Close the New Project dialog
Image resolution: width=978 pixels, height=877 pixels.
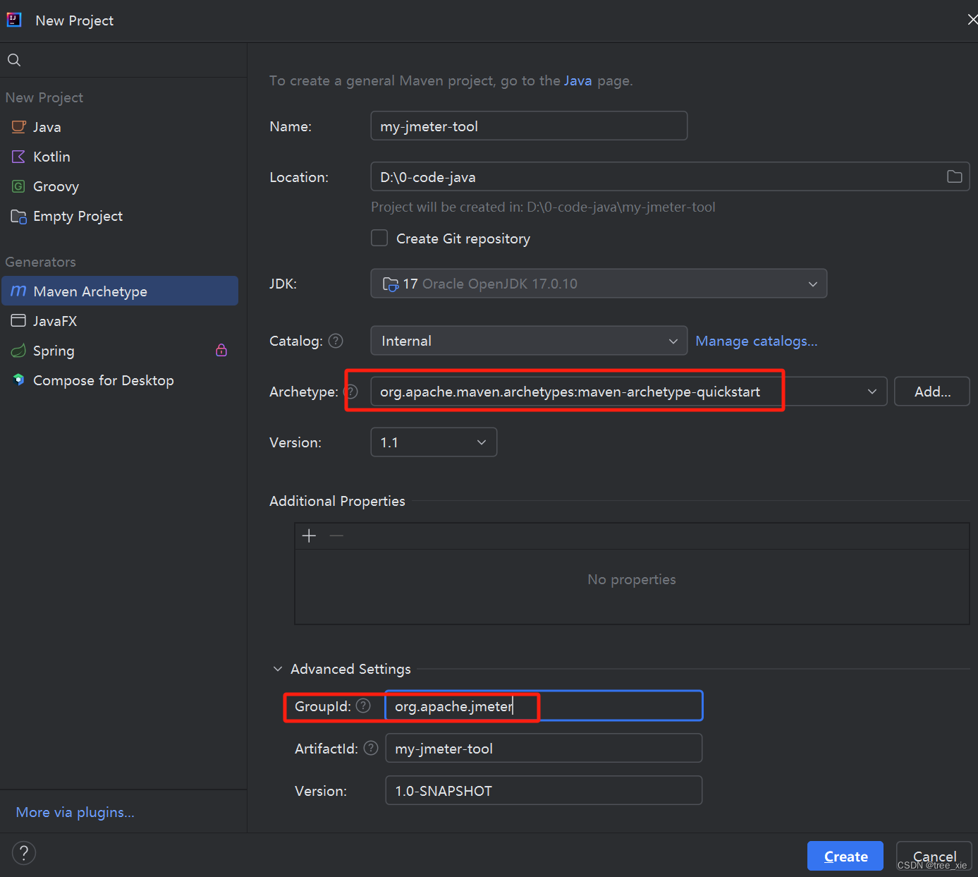(x=972, y=20)
